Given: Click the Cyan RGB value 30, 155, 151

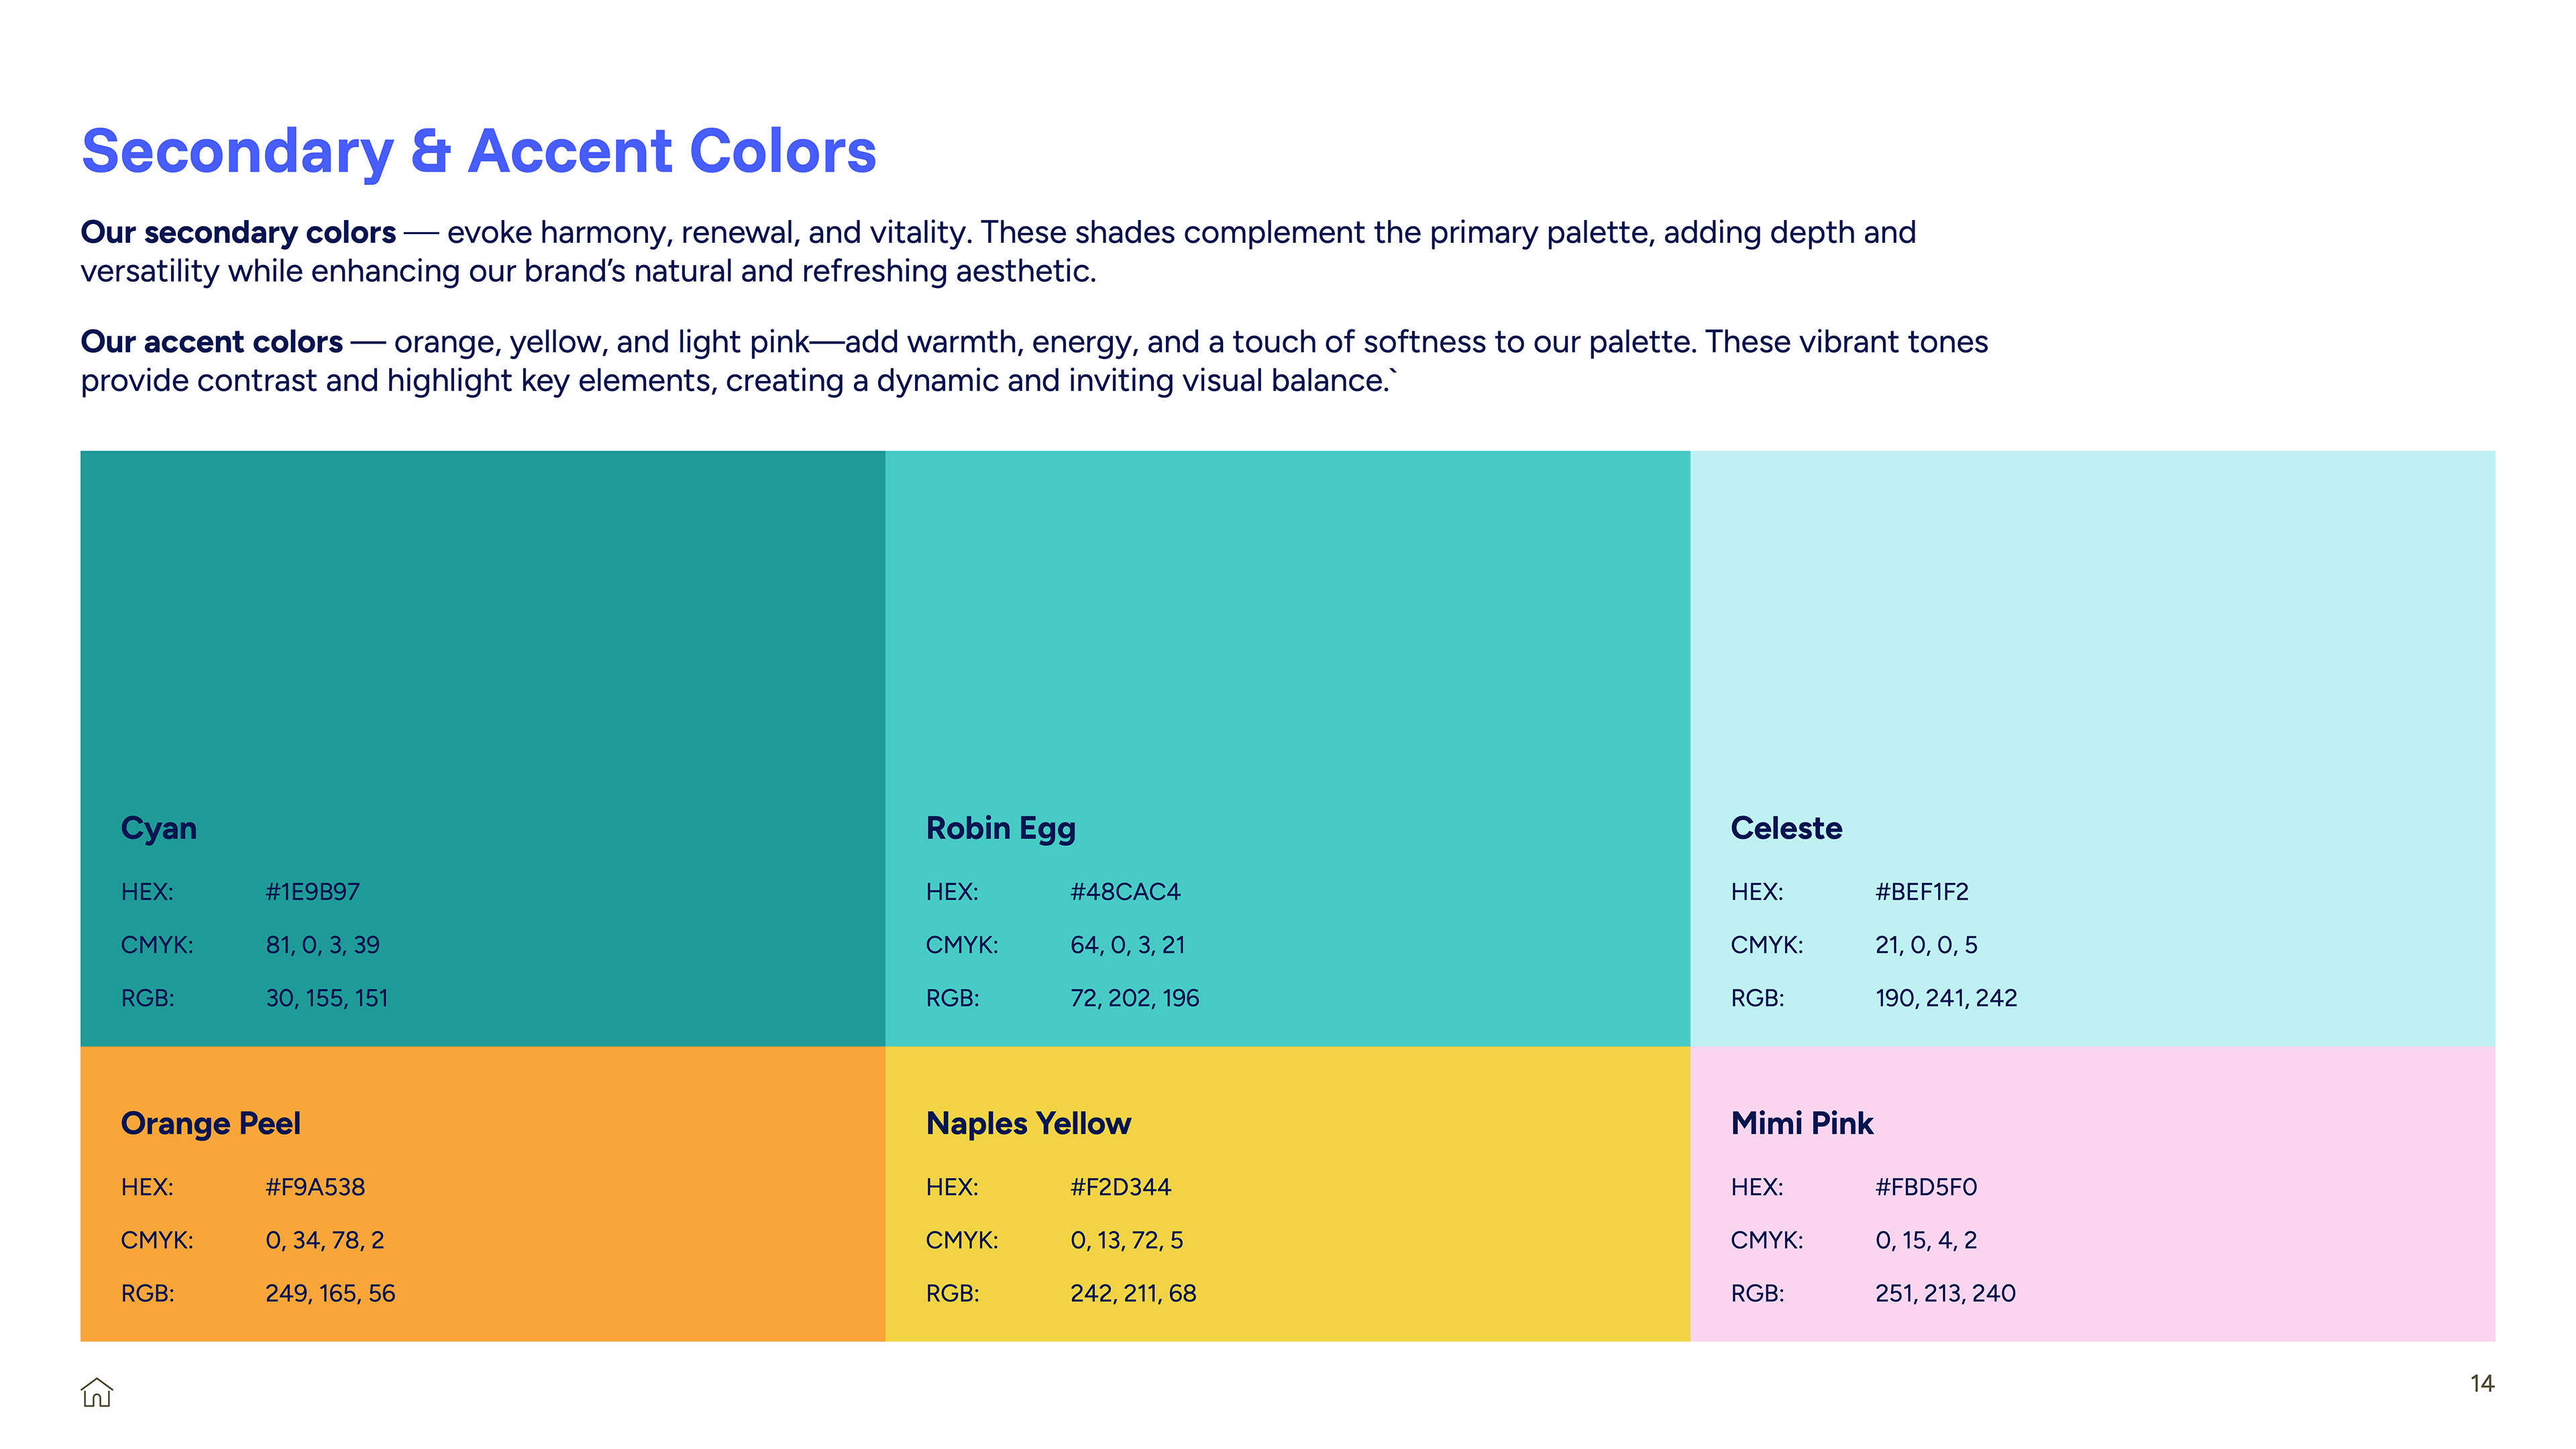Looking at the screenshot, I should 326,998.
